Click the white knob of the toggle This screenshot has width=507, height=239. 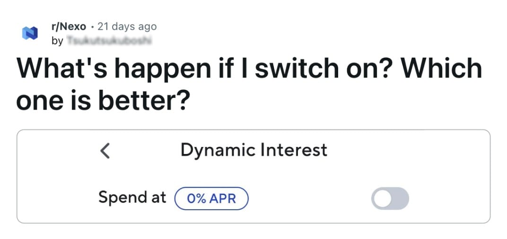click(382, 198)
